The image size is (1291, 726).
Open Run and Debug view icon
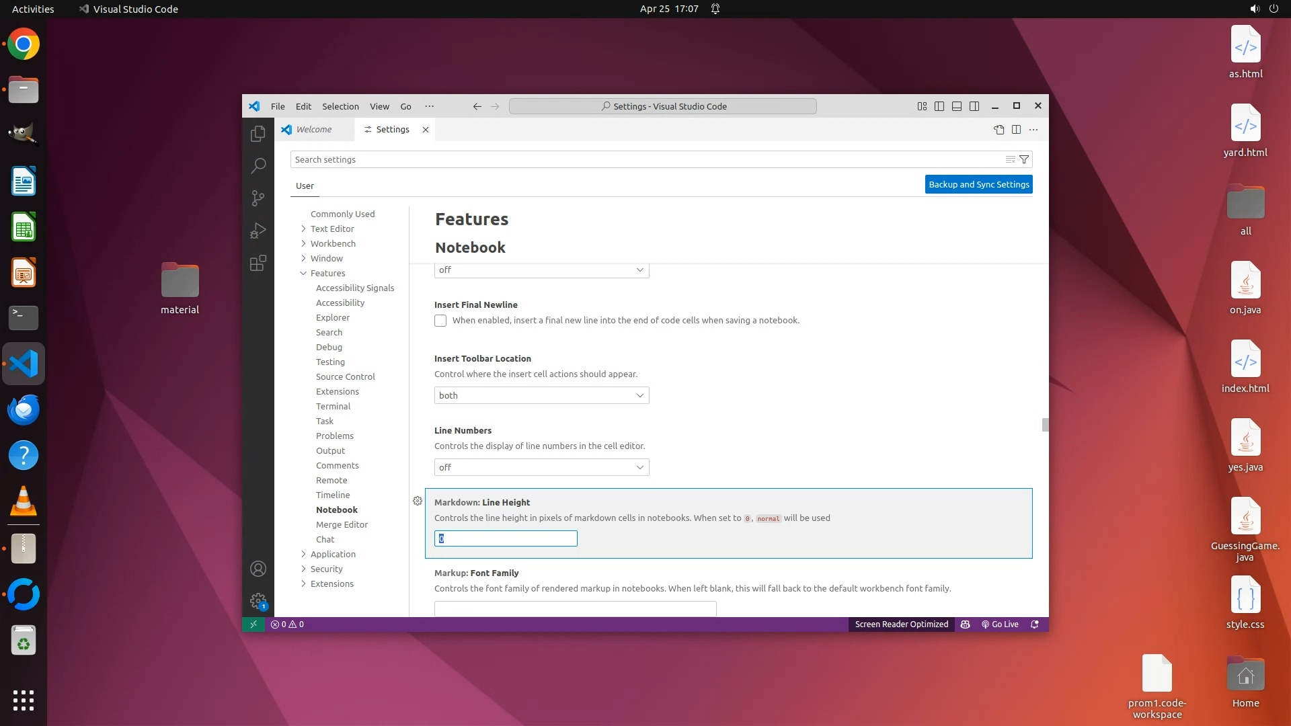pos(258,231)
